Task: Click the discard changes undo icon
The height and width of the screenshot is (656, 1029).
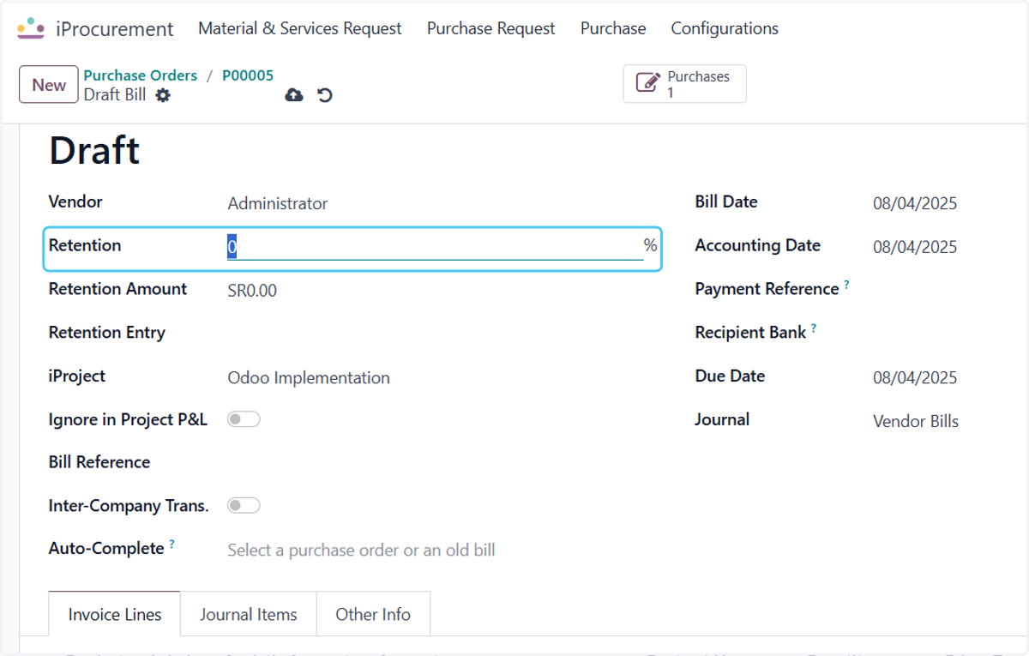Action: [x=324, y=94]
